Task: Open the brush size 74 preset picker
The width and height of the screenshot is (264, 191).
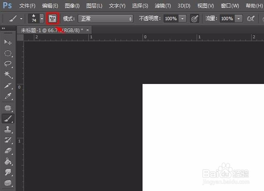Action: pos(36,19)
